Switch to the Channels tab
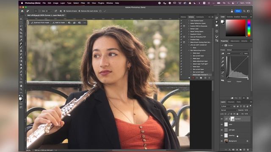The image size is (271, 152). [x=231, y=102]
